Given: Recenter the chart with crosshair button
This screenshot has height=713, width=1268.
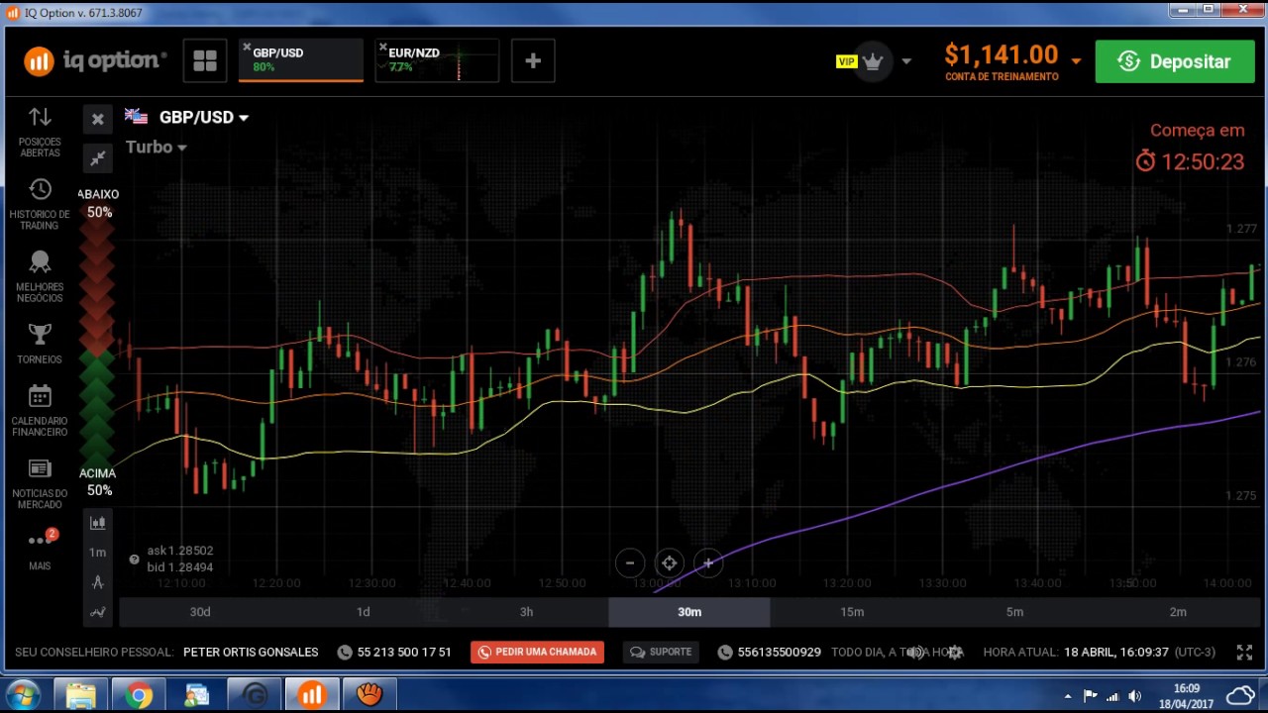Looking at the screenshot, I should (669, 563).
